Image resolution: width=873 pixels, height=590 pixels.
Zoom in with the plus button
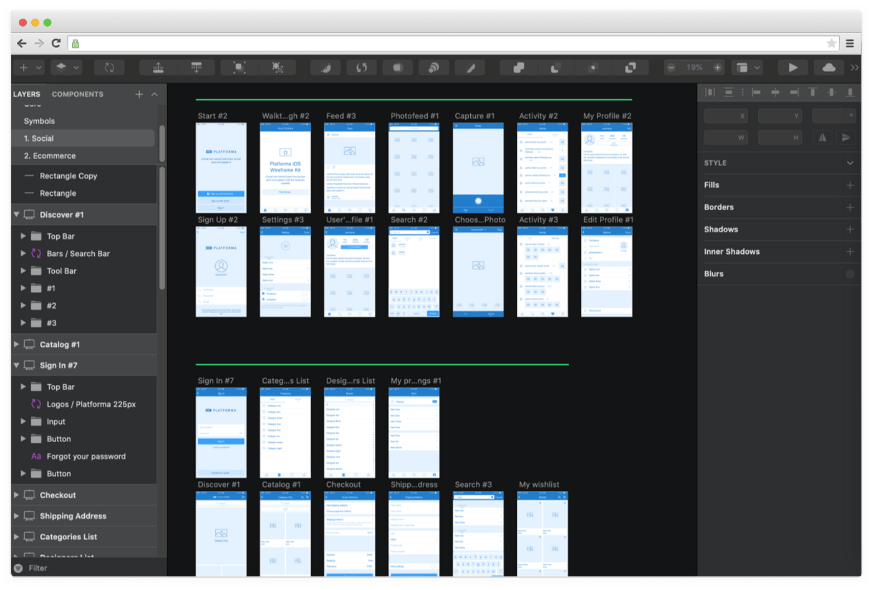[x=718, y=67]
